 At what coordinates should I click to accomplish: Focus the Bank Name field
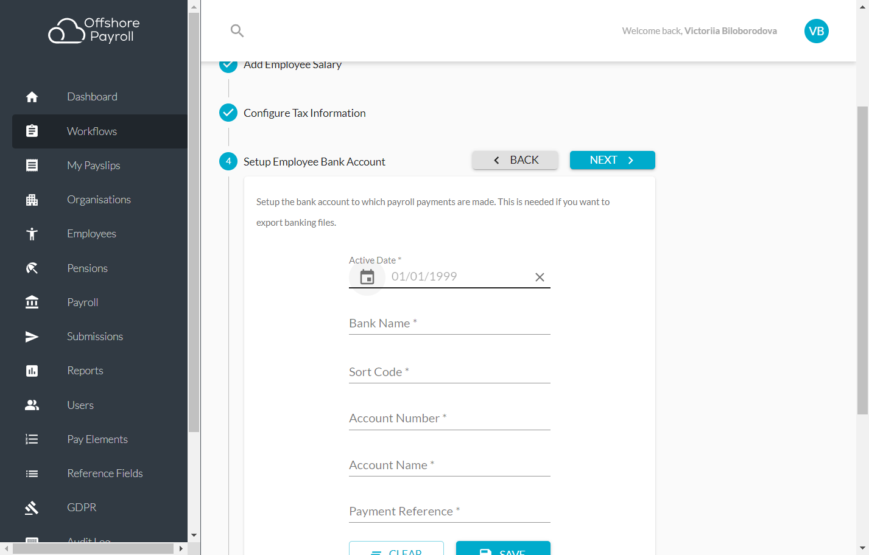[449, 324]
